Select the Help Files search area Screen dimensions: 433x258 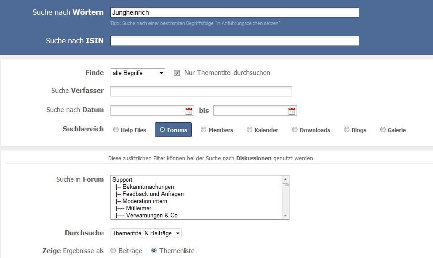pos(116,129)
